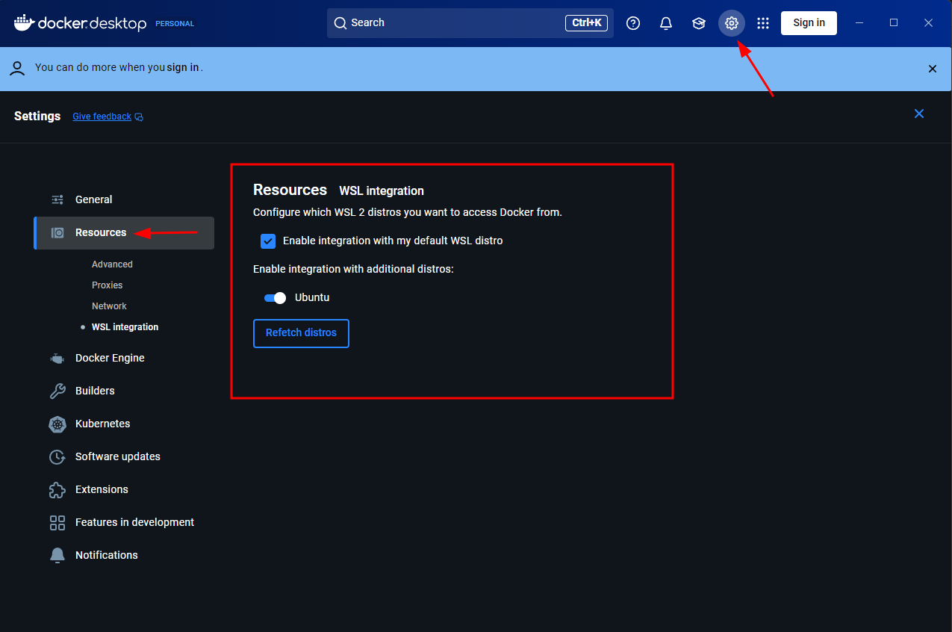
Task: Dismiss the sign in banner
Action: (x=932, y=69)
